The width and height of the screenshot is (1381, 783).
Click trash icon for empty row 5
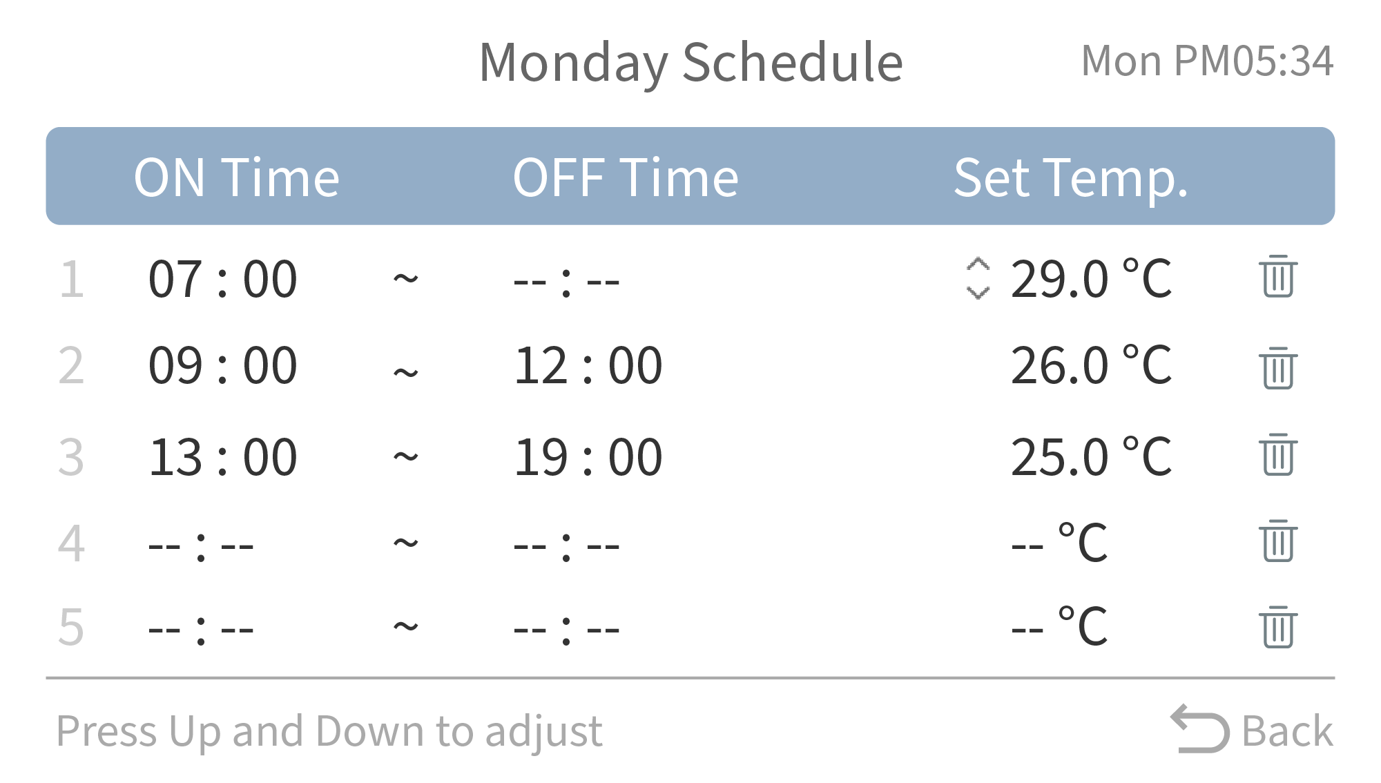click(1278, 627)
